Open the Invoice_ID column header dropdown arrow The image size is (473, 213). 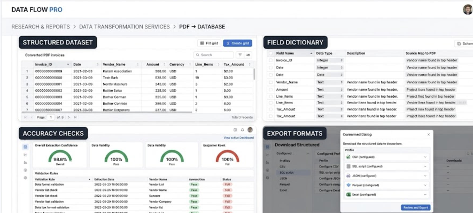[x=68, y=64]
